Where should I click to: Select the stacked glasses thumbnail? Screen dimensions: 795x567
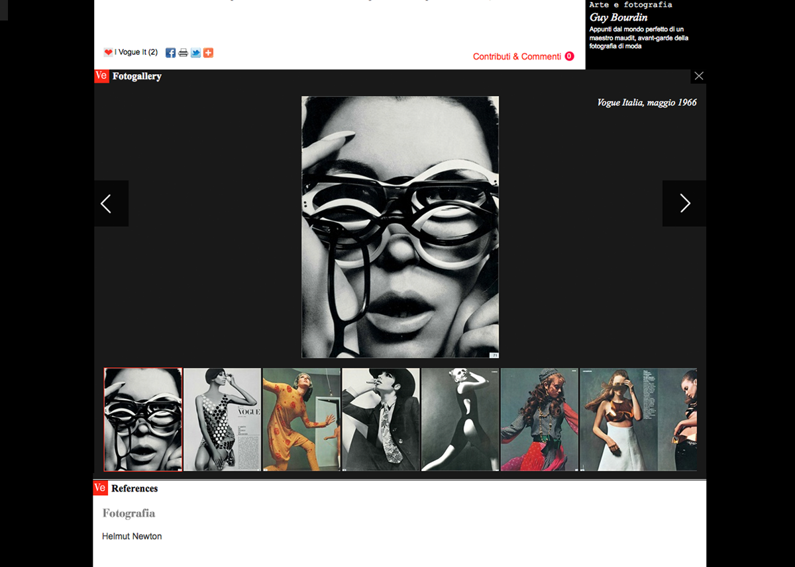tap(143, 419)
